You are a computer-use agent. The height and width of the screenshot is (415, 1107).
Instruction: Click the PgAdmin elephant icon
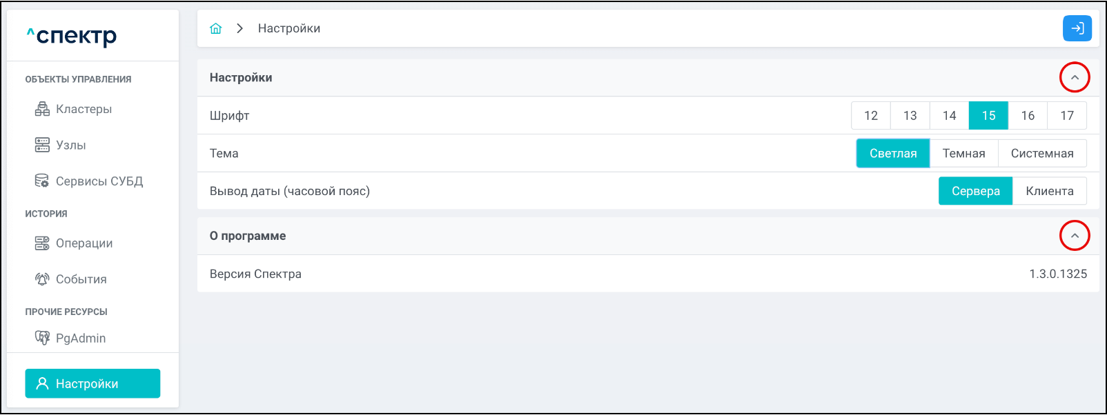point(42,338)
